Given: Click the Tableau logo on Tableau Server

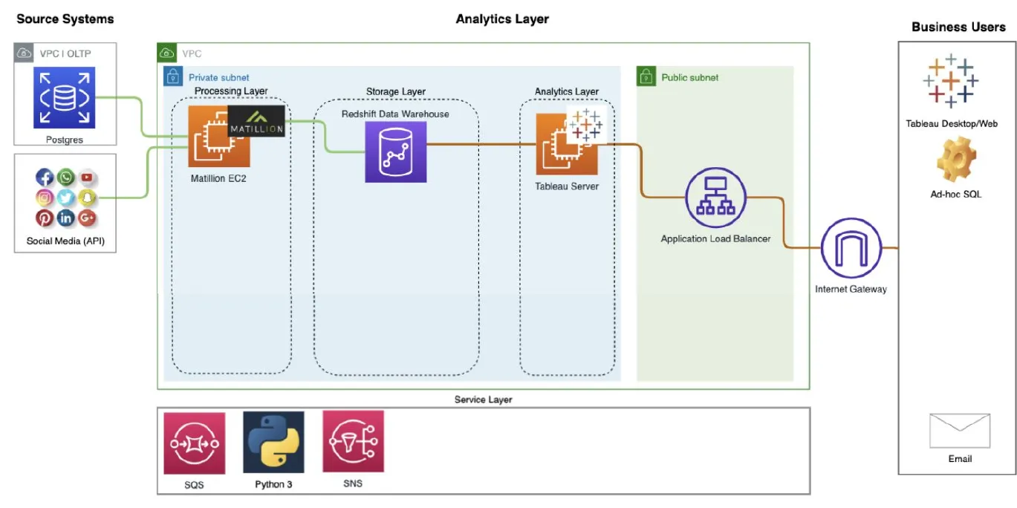Looking at the screenshot, I should click(587, 125).
